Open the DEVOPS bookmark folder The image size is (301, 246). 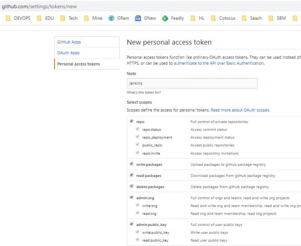18,18
